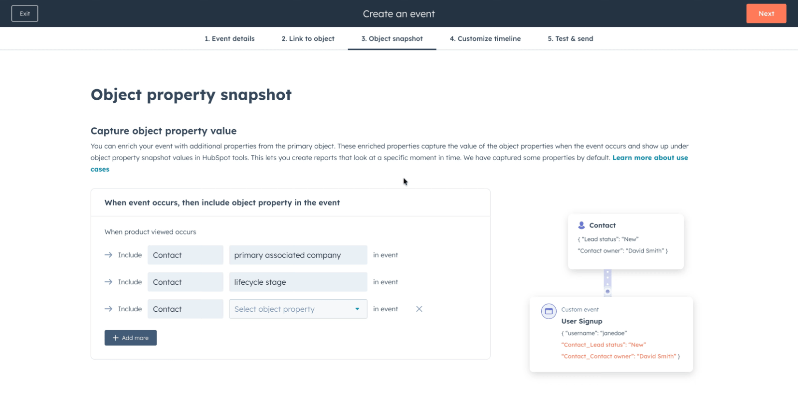Click the Contact field beside Select object property
This screenshot has height=412, width=798.
pos(186,309)
